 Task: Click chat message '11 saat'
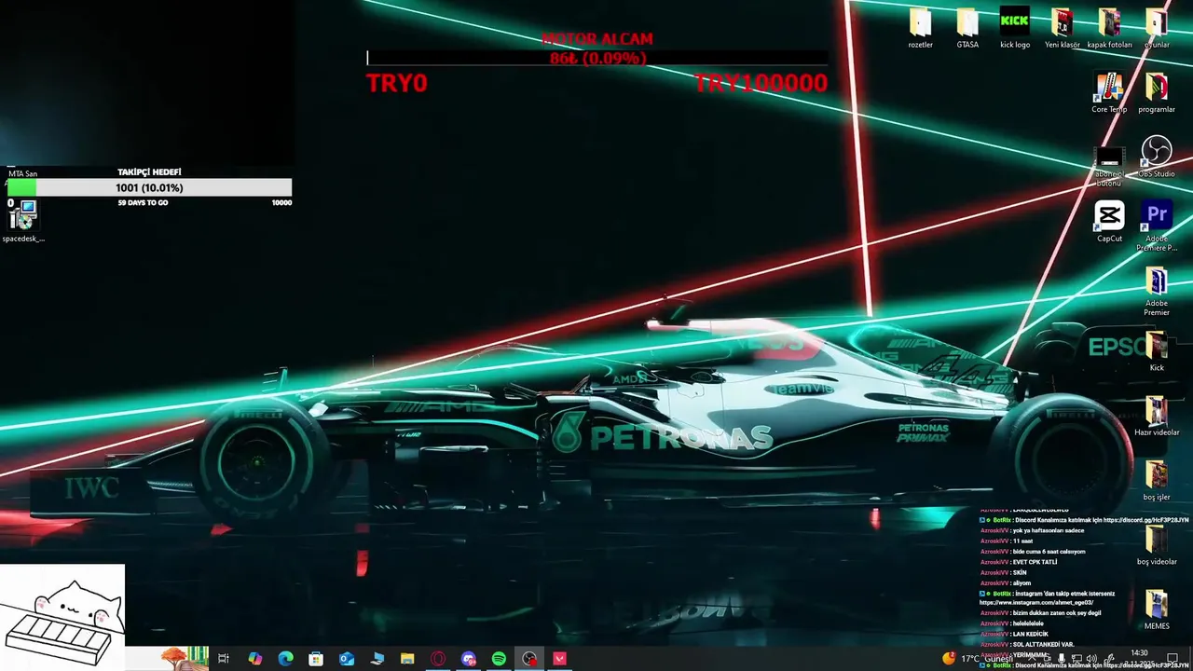click(1022, 541)
